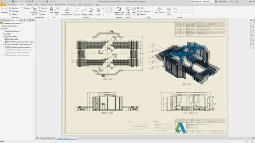Switch to the first Wrapping Station document tab
Screen dimensions: 255x143
(48, 138)
